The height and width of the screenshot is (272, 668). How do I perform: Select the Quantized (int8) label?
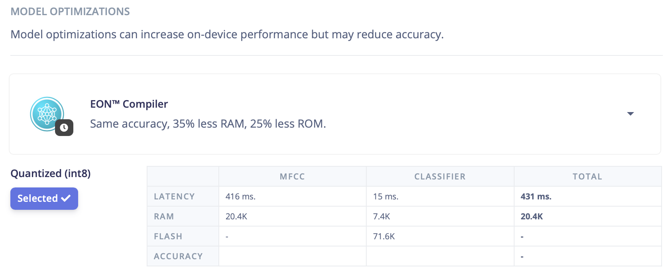pyautogui.click(x=51, y=173)
